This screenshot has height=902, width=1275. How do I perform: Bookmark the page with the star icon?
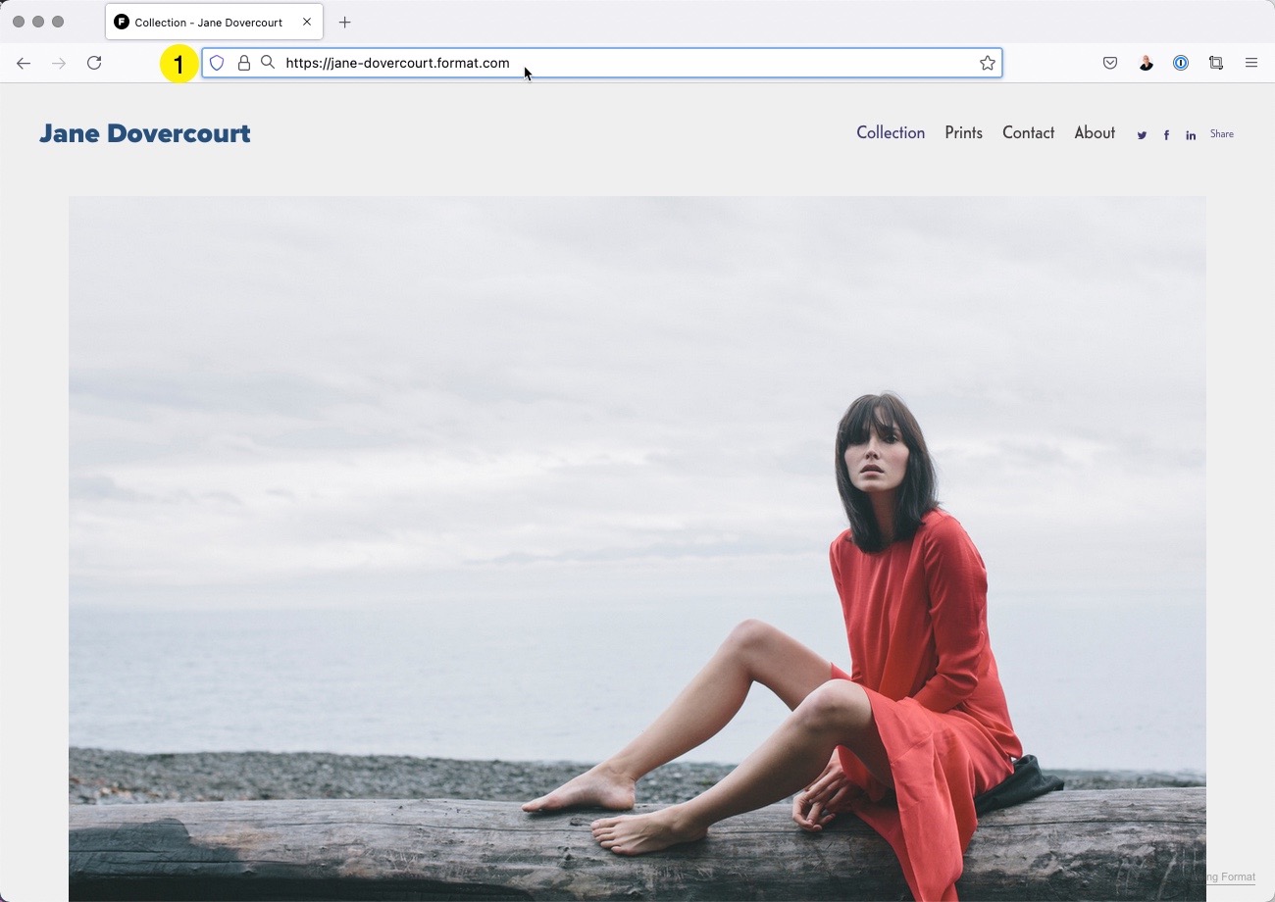tap(987, 62)
